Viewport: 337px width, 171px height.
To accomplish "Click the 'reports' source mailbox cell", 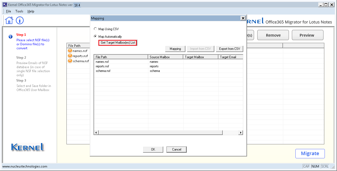I will pos(166,66).
